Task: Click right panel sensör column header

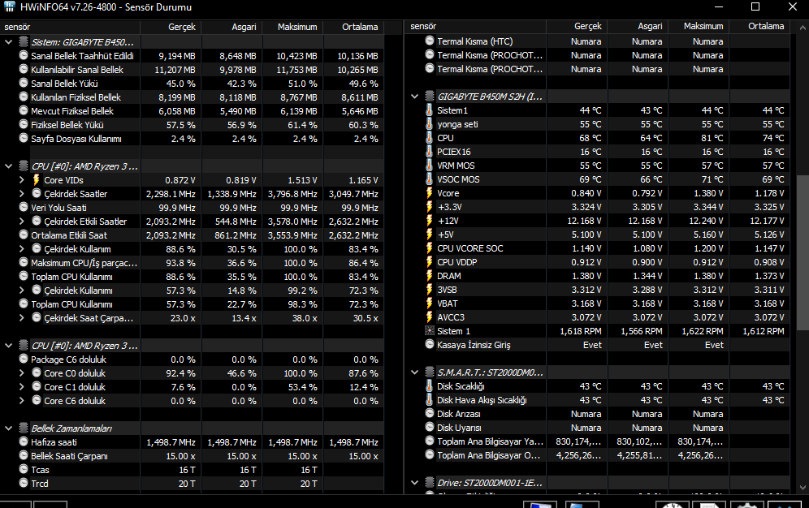Action: [476, 26]
